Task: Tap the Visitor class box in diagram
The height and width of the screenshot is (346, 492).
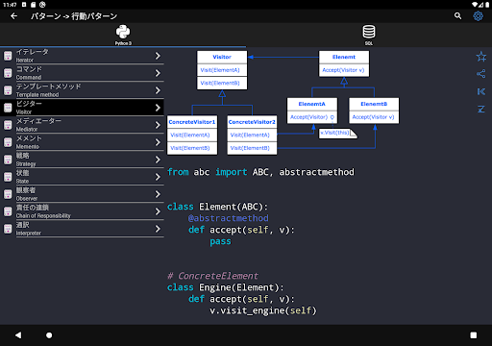Action: pos(222,70)
